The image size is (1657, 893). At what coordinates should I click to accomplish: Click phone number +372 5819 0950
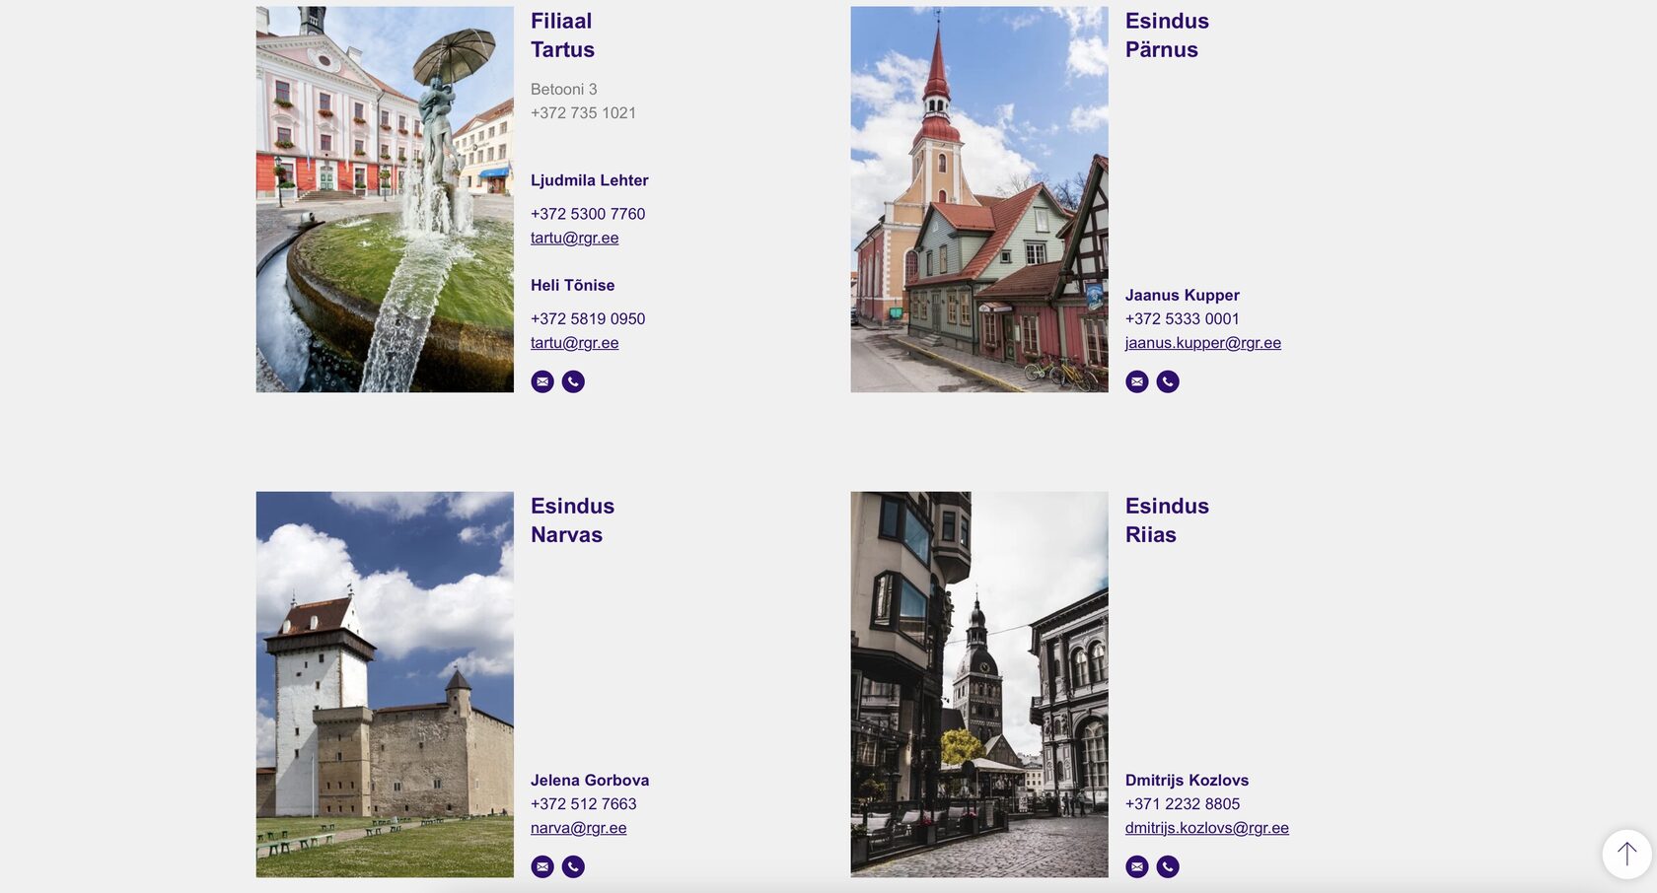point(588,318)
